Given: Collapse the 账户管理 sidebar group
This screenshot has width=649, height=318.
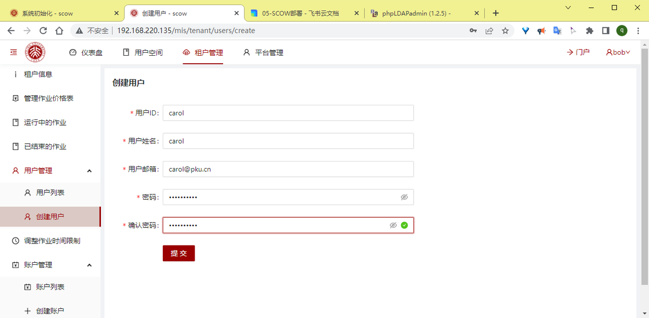Looking at the screenshot, I should tap(89, 265).
